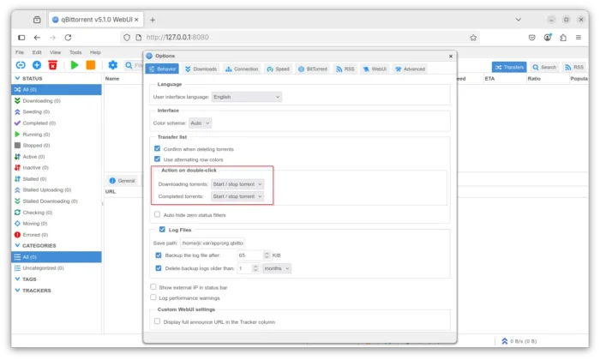Enable Display full announce URL in Tracker column

(157, 321)
